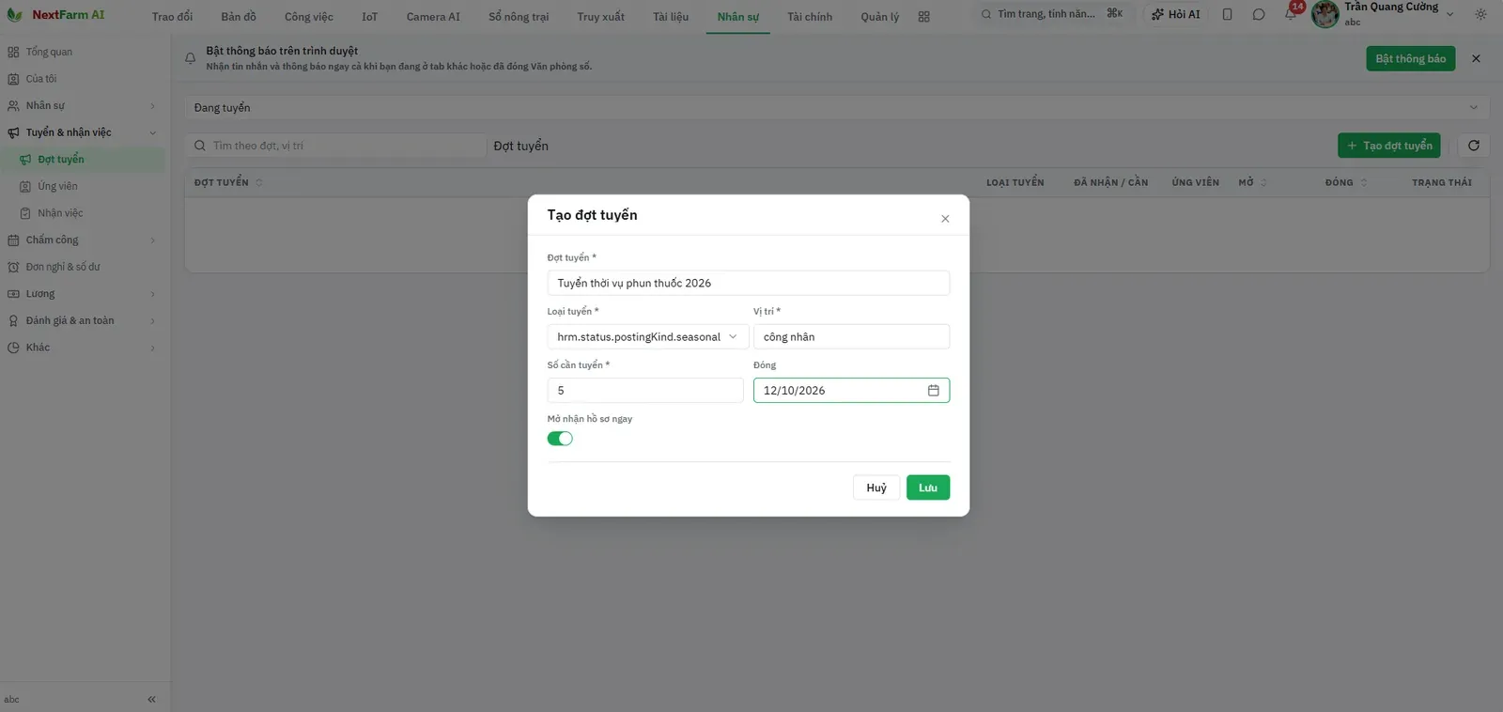Open the Hỏi AI assistant
1503x712 pixels.
(1176, 14)
